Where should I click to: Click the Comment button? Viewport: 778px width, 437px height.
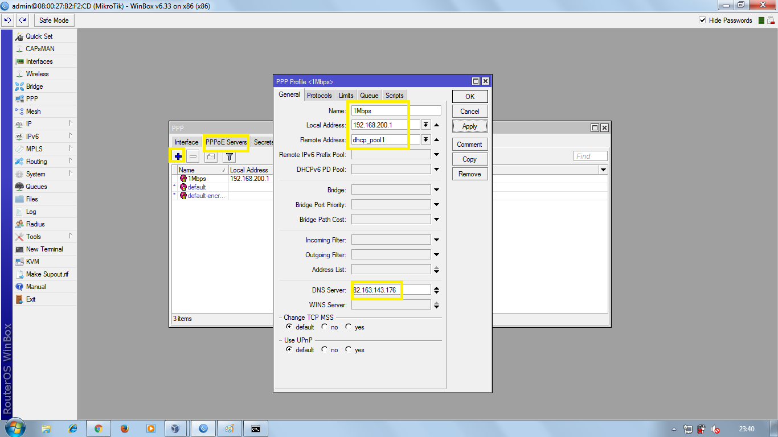469,144
